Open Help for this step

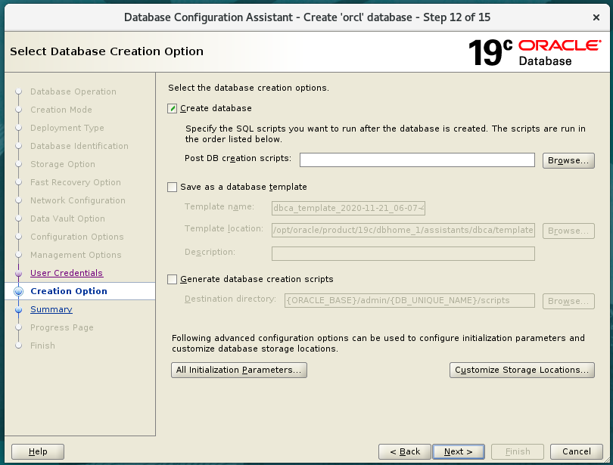[x=38, y=451]
